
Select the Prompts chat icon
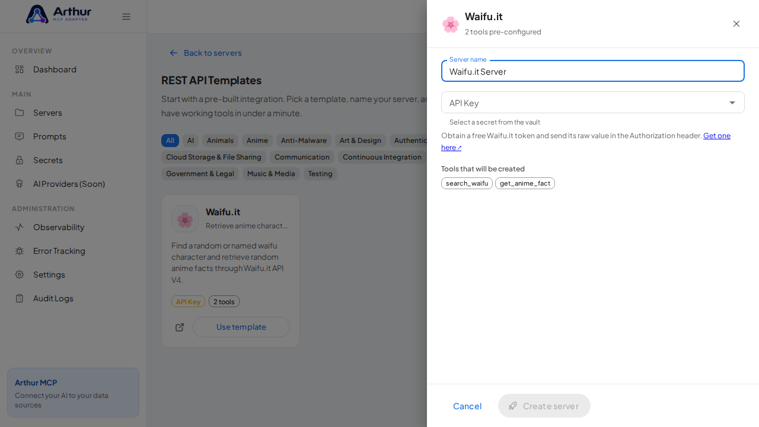click(x=20, y=136)
